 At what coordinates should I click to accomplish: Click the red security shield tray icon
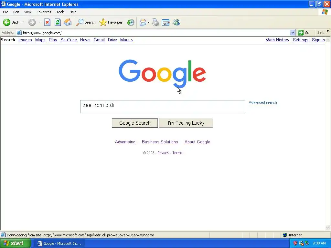[295, 243]
